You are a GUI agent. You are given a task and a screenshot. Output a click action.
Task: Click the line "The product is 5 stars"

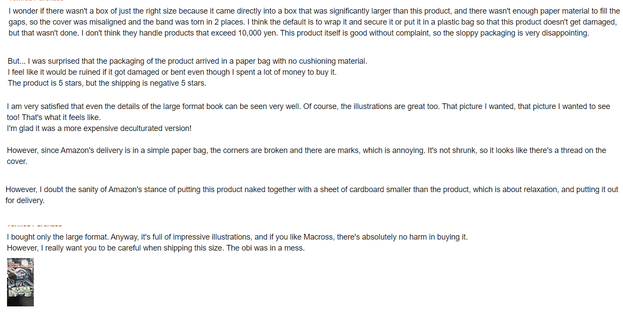point(107,84)
